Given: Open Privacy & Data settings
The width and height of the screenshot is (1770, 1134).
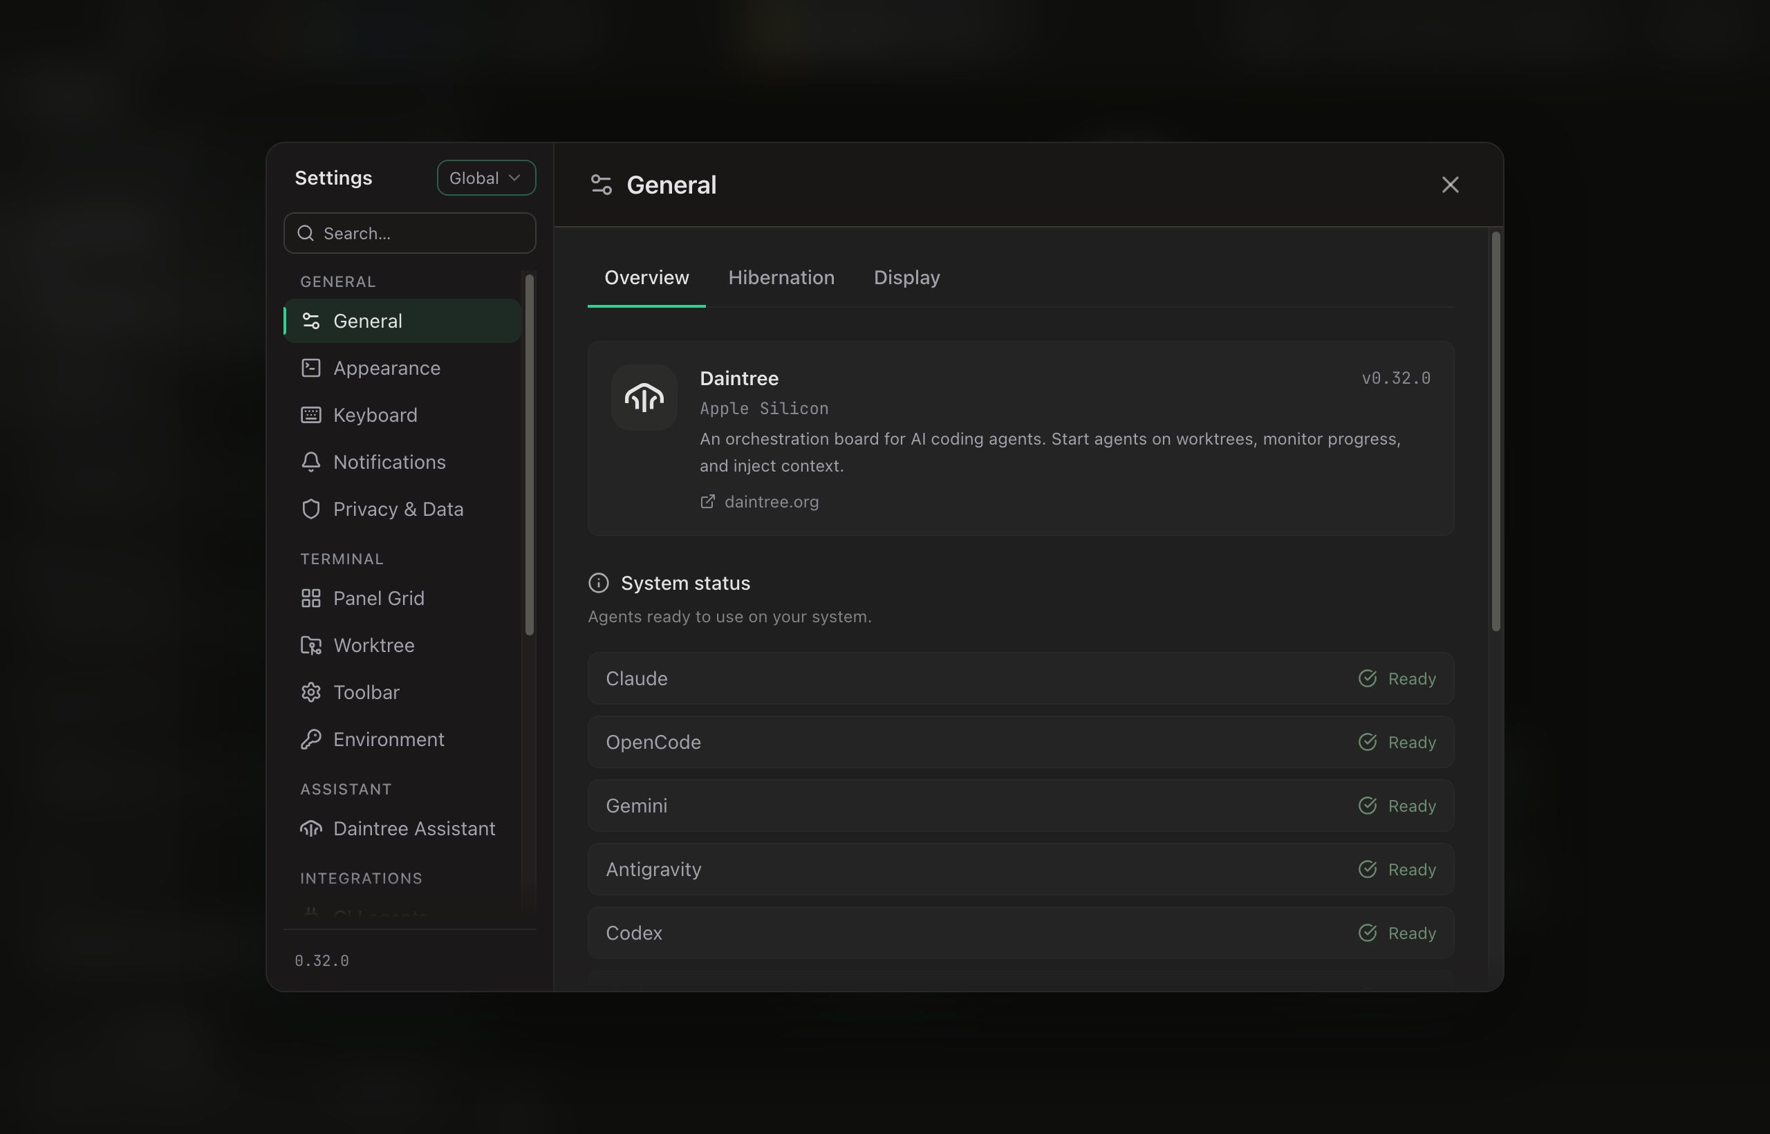Looking at the screenshot, I should pyautogui.click(x=402, y=510).
